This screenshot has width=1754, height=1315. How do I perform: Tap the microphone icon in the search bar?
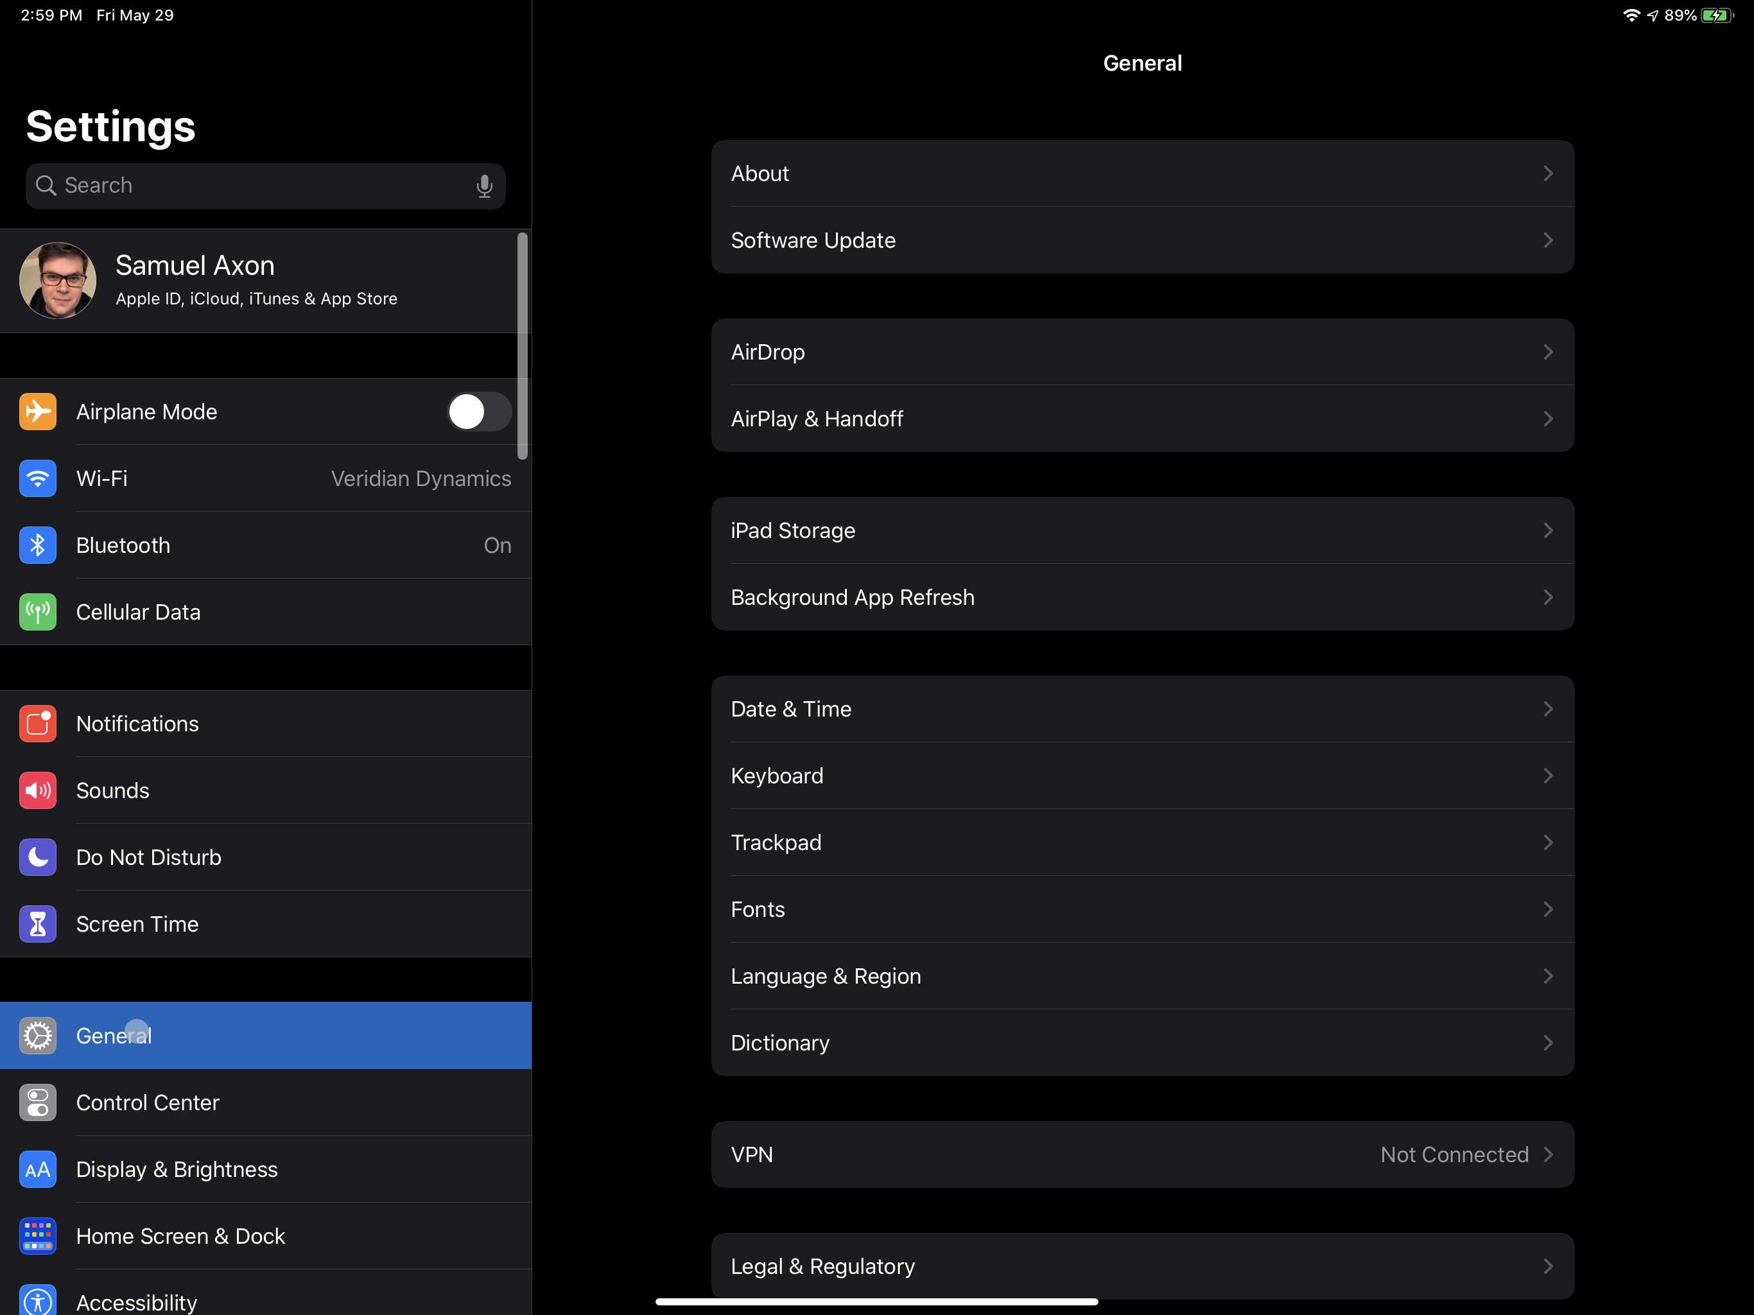point(485,186)
